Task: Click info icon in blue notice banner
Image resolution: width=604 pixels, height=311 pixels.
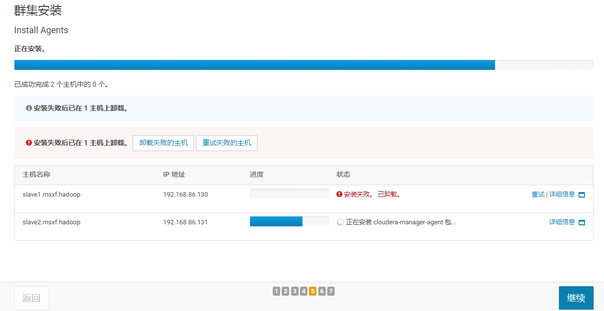Action: pyautogui.click(x=29, y=108)
